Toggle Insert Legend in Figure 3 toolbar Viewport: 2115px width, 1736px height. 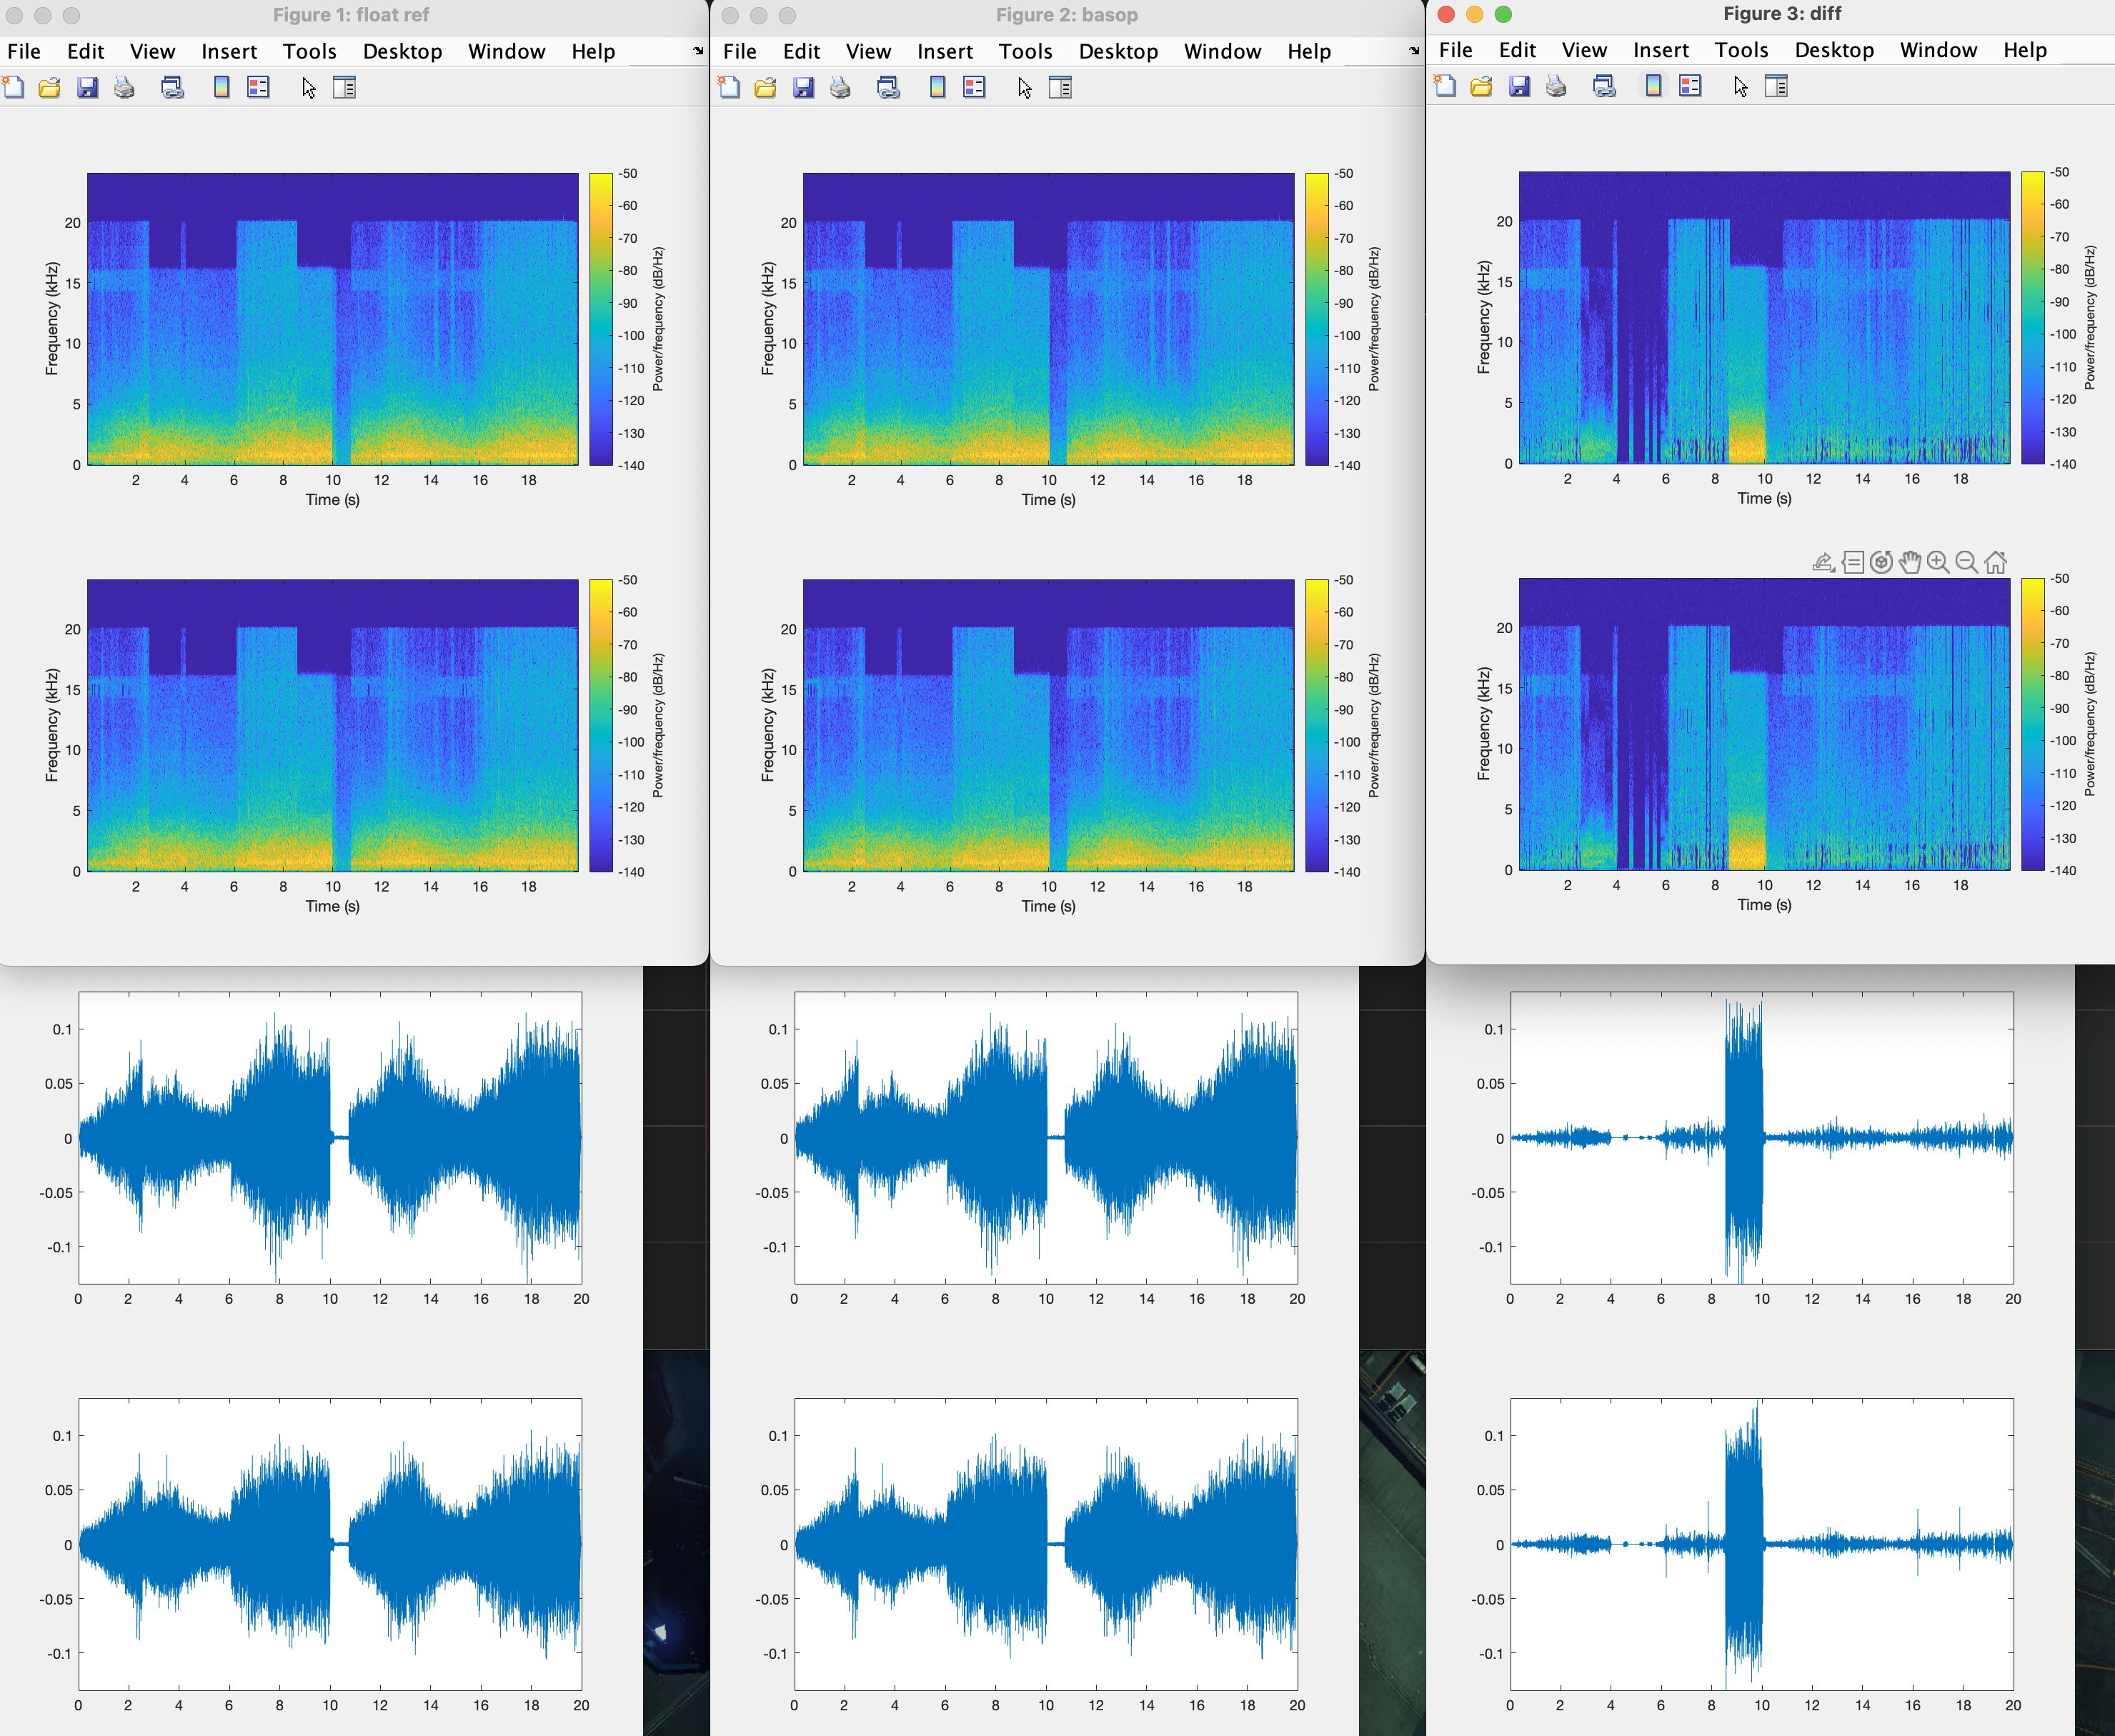[x=1690, y=87]
